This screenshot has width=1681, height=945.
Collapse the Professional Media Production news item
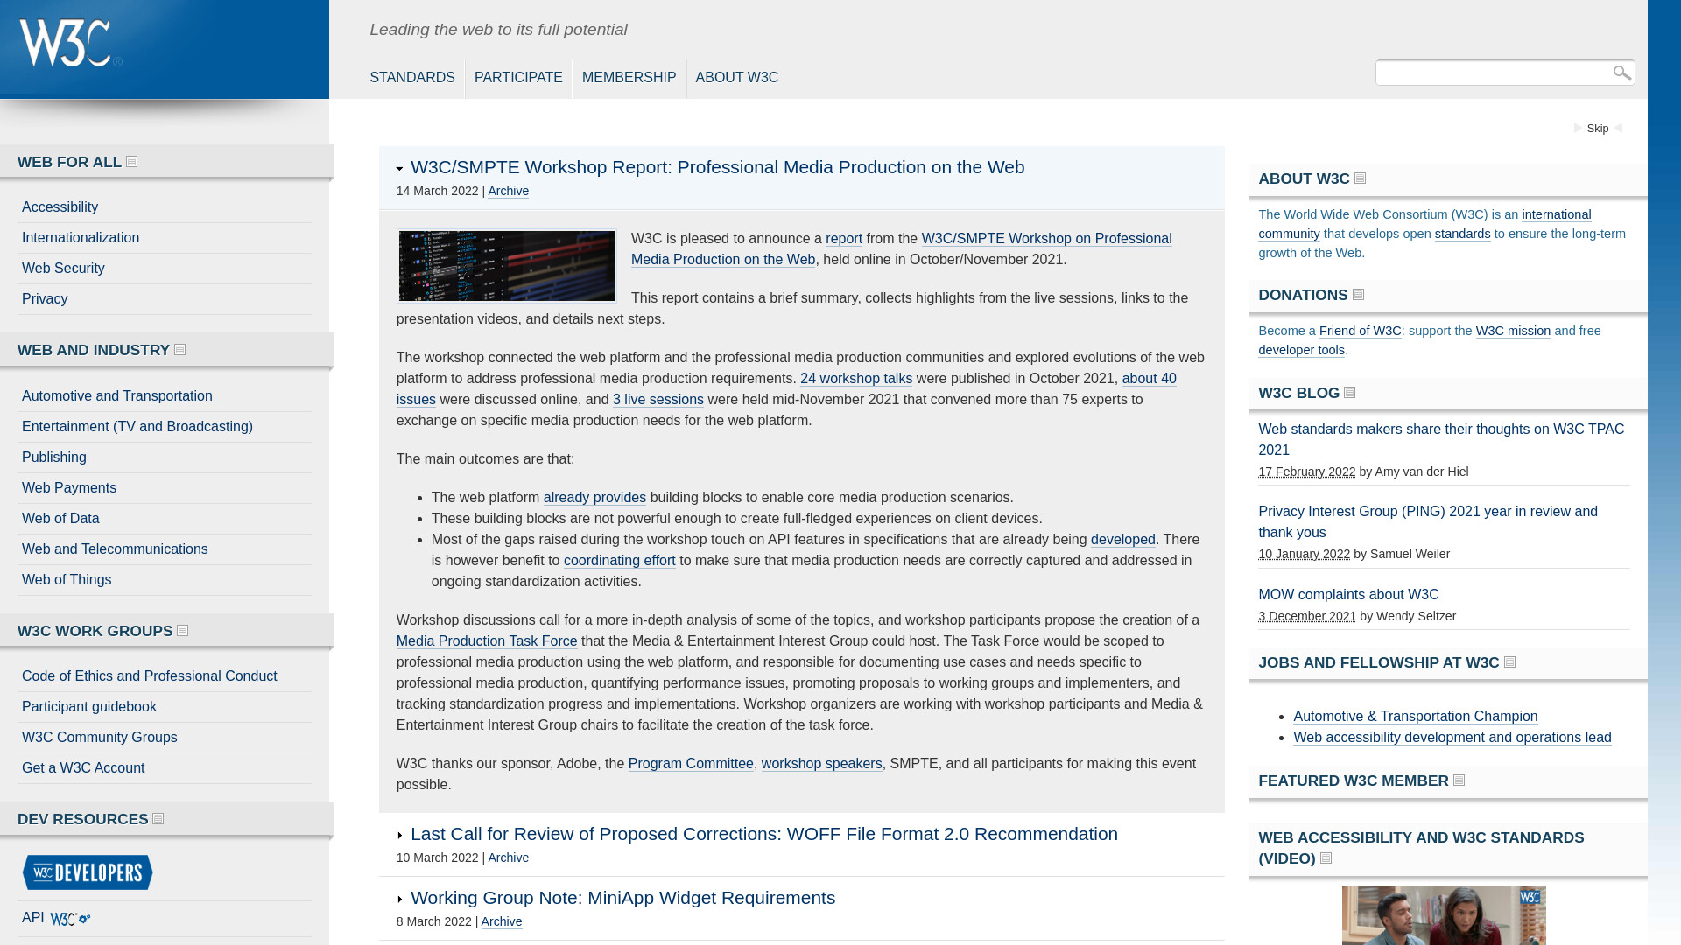tap(400, 169)
